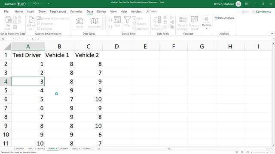
Task: Click the Clear filter button
Action: (x=137, y=18)
